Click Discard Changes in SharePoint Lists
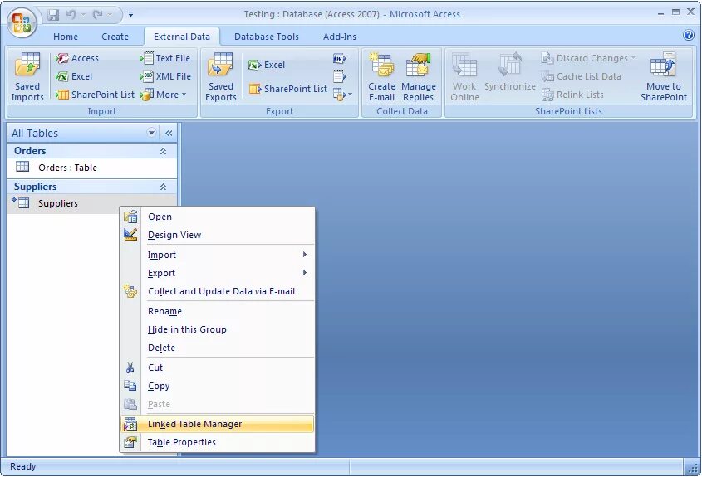The width and height of the screenshot is (702, 477). [588, 58]
